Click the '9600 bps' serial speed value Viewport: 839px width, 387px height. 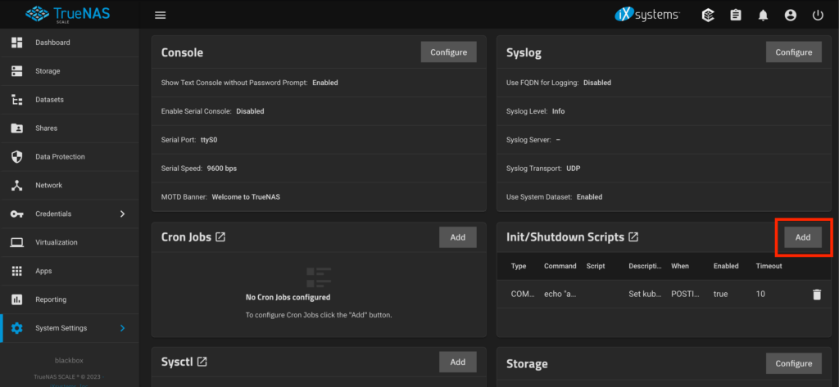[x=222, y=169]
